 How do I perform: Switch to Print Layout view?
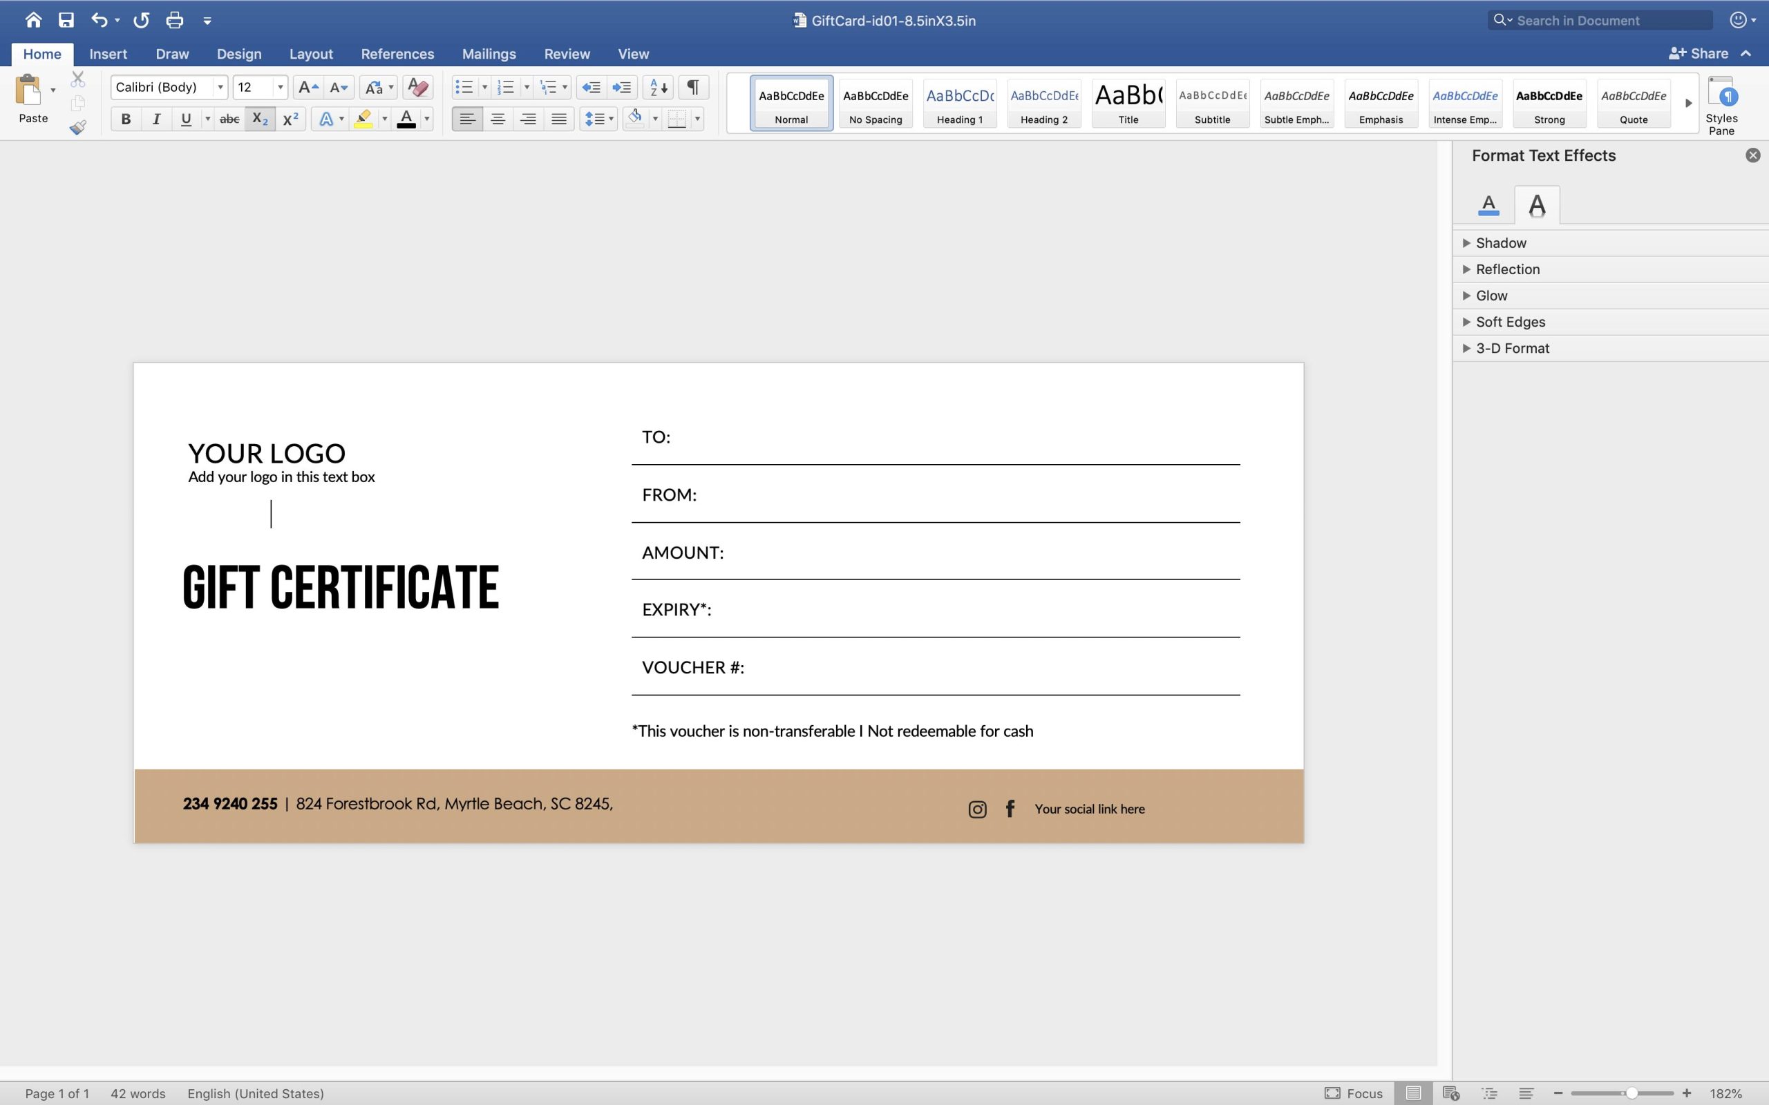click(1413, 1093)
